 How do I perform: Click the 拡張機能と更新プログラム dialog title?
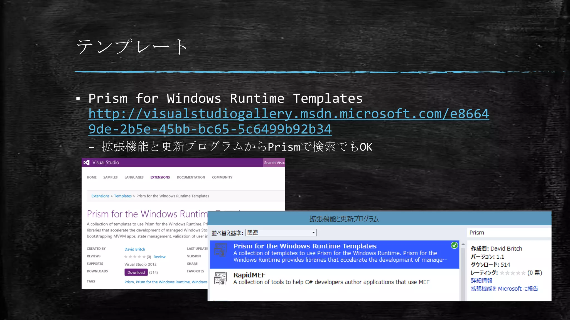[344, 219]
